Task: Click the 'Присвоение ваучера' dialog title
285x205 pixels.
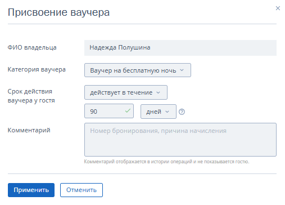Action: (58, 12)
